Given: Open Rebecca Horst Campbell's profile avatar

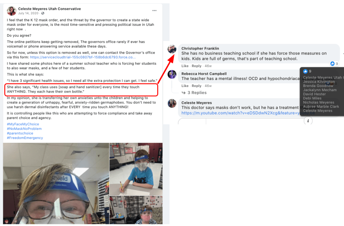Looking at the screenshot, I should click(x=172, y=74).
